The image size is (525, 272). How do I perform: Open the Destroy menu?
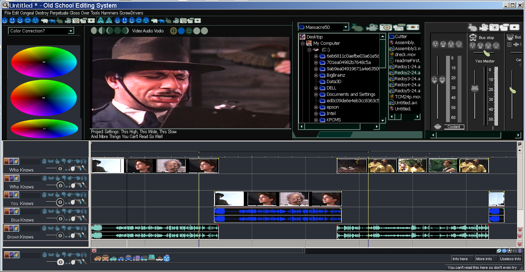[42, 13]
